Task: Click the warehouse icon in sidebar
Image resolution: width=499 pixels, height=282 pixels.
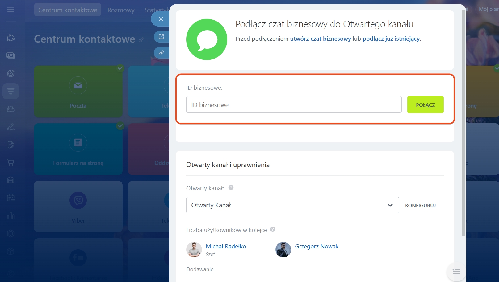Action: 11,180
